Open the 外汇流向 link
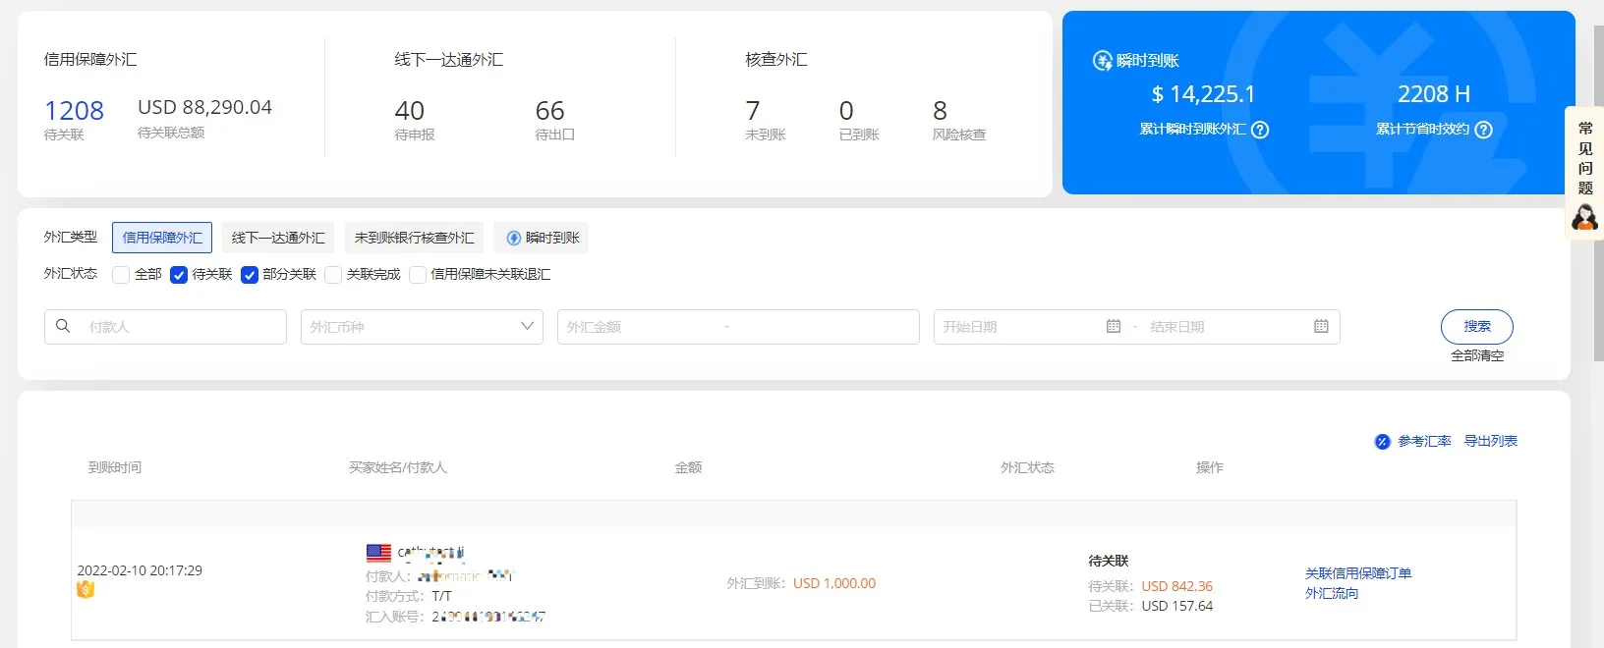This screenshot has height=648, width=1604. point(1332,594)
